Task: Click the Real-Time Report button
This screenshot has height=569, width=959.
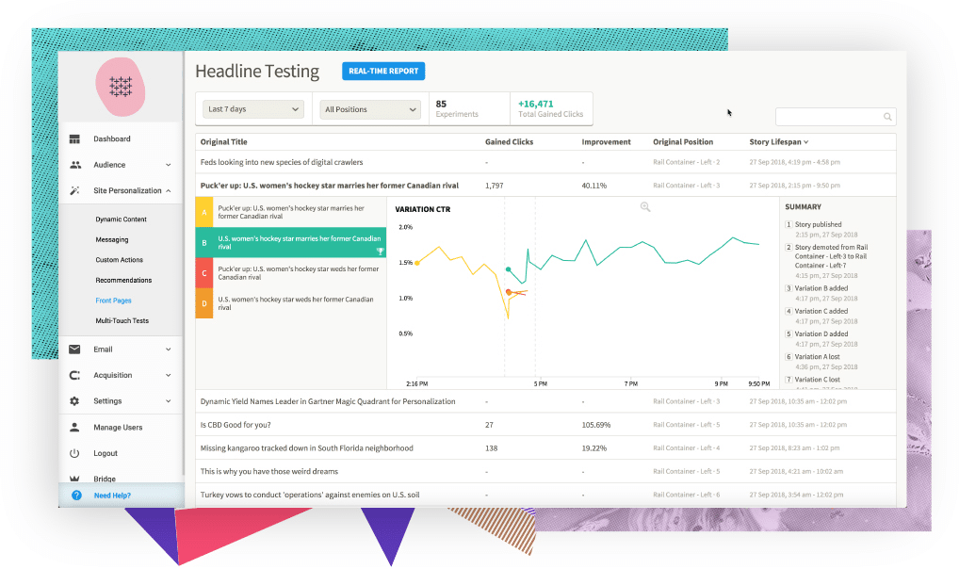Action: click(383, 71)
